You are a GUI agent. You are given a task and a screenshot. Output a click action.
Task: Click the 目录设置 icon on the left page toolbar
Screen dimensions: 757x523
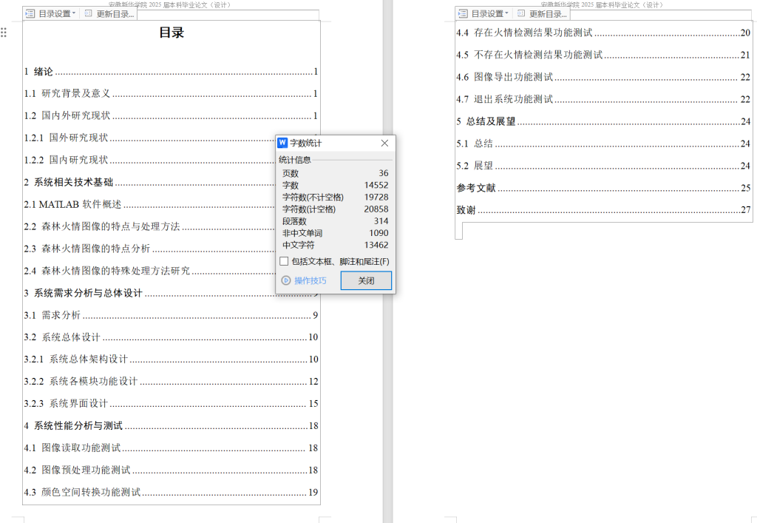pos(30,13)
